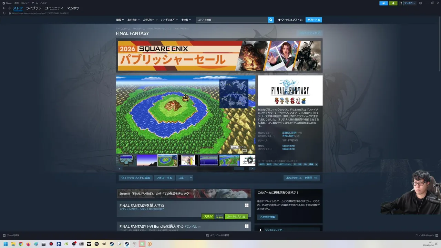This screenshot has width=441, height=248.
Task: Click フォローする button
Action: click(164, 178)
